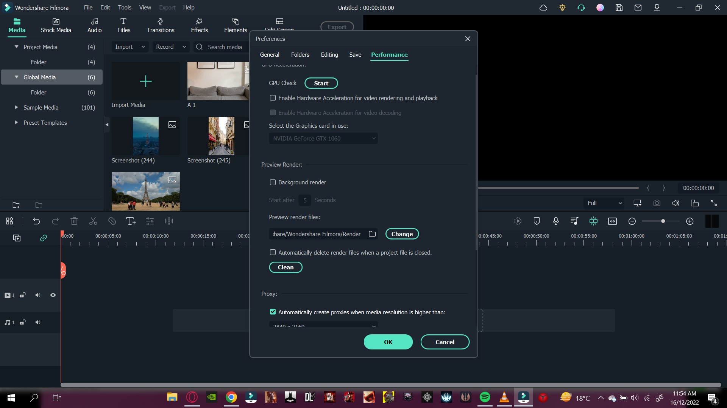Click the Snapshot icon in preview controls

pyautogui.click(x=658, y=203)
